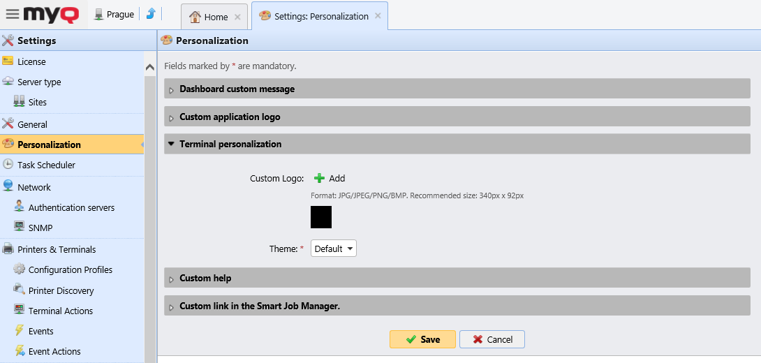Click the Personalization header palette icon
The height and width of the screenshot is (363, 761).
166,40
